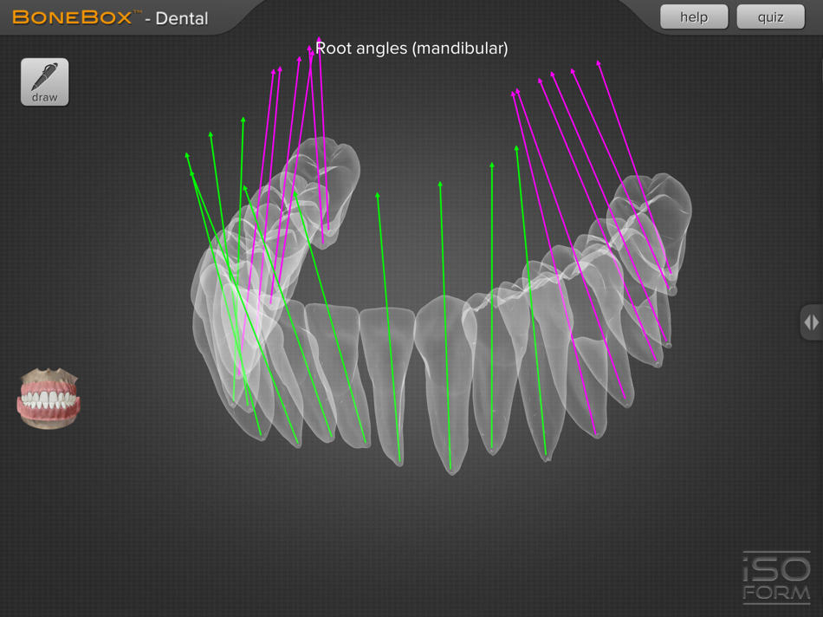Click the denture model thumbnail

49,398
